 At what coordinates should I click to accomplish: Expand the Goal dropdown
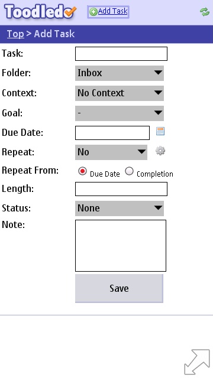pyautogui.click(x=120, y=113)
